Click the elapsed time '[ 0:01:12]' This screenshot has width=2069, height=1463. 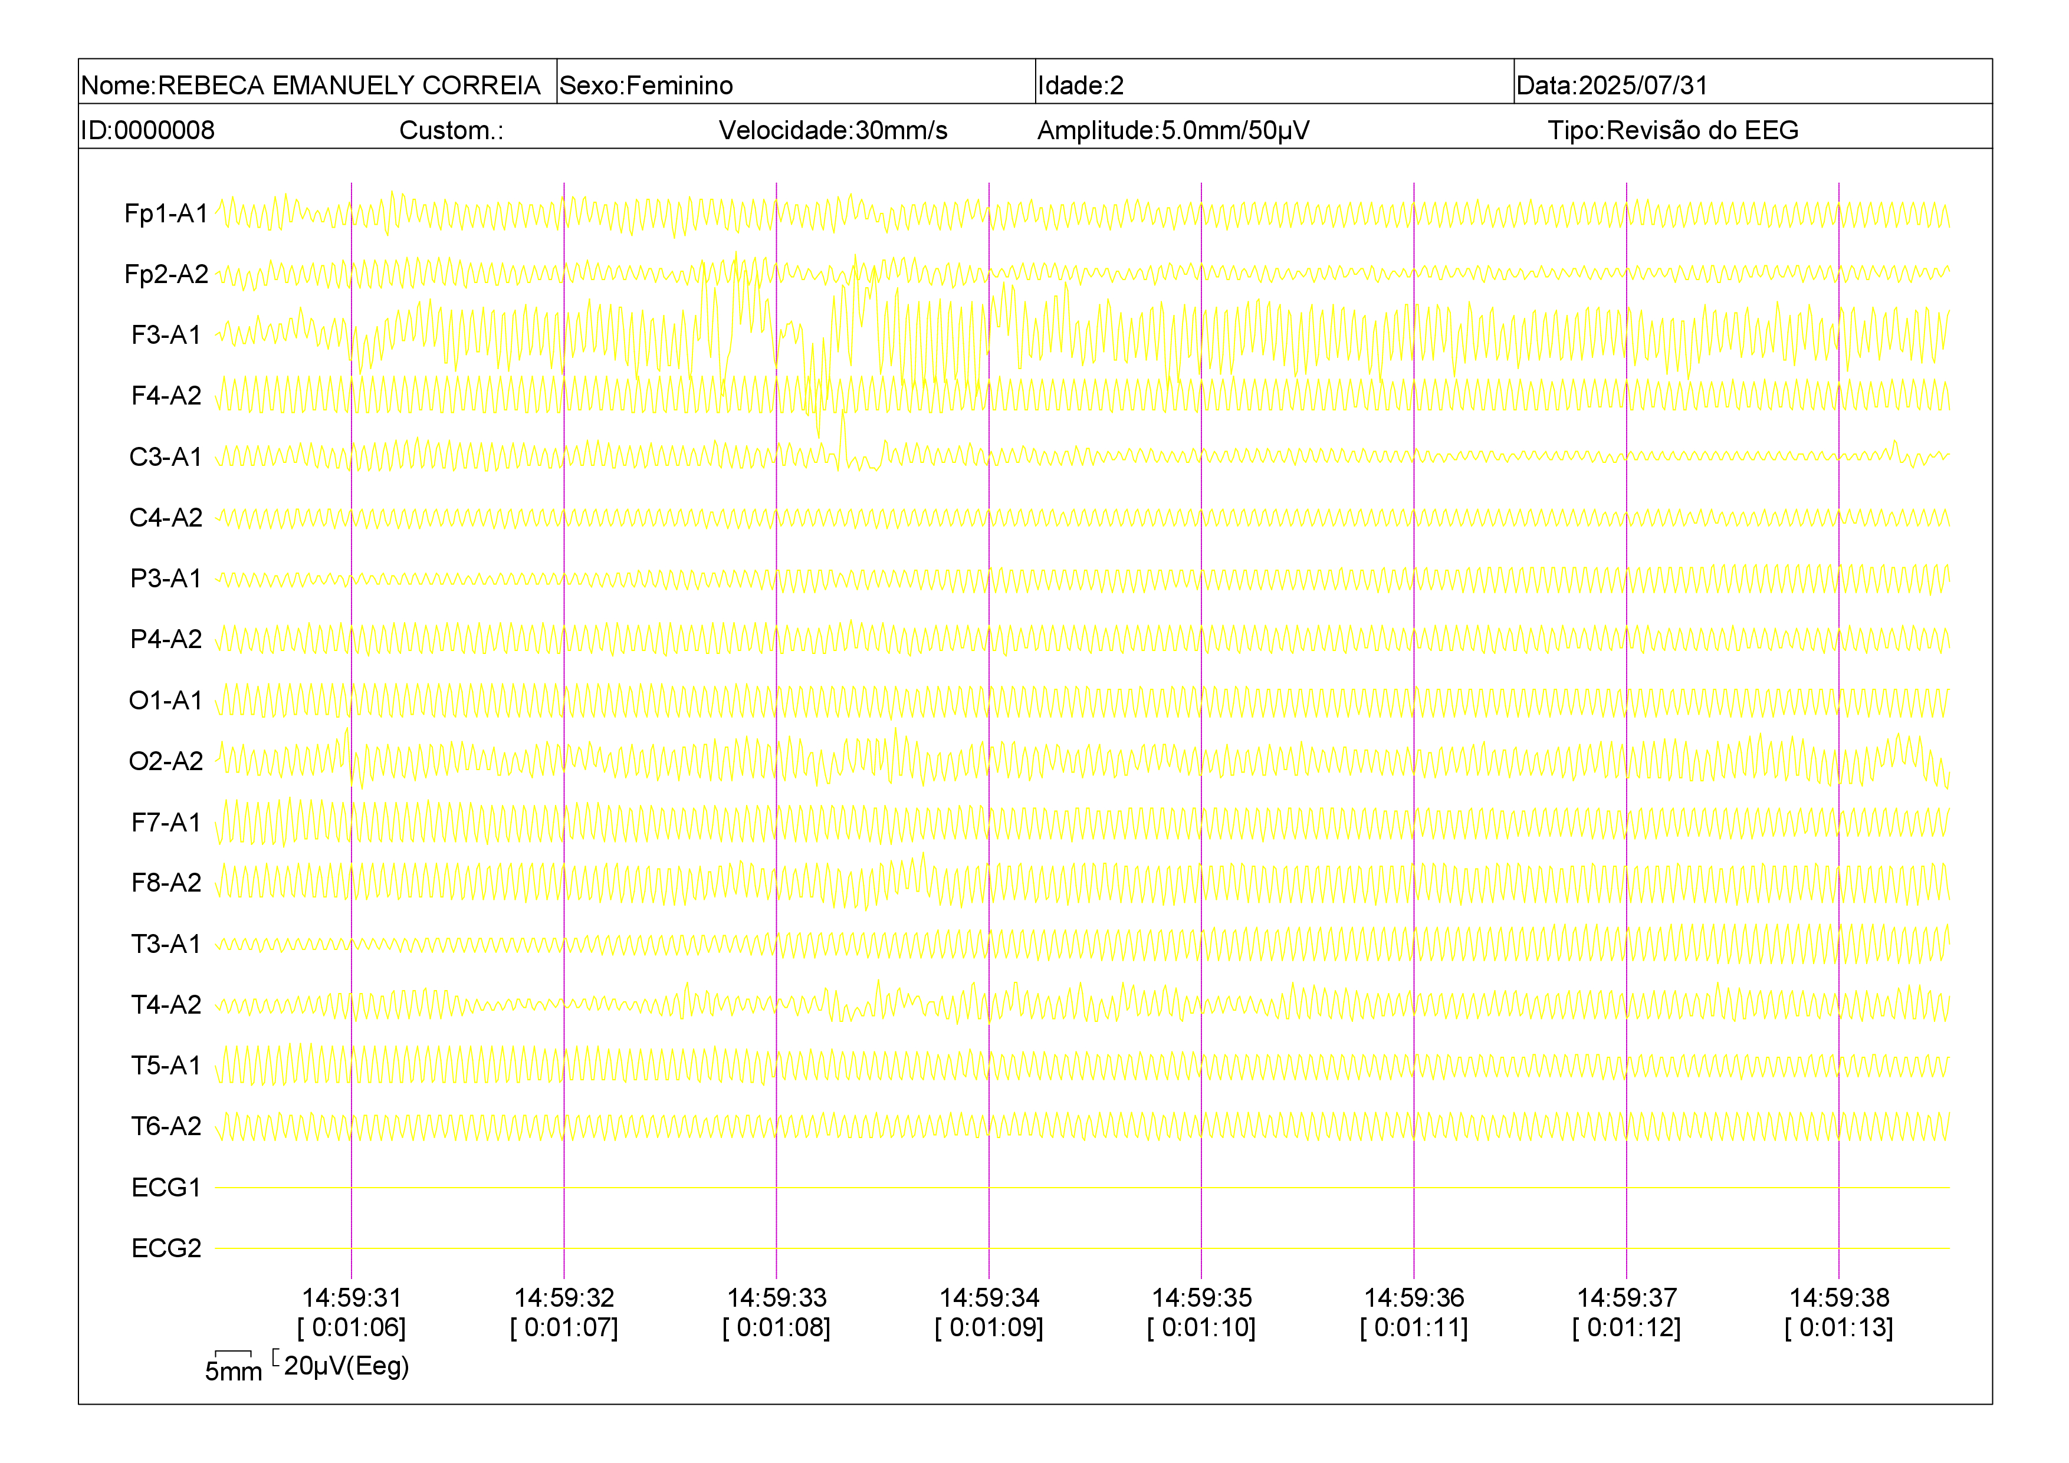tap(1627, 1328)
